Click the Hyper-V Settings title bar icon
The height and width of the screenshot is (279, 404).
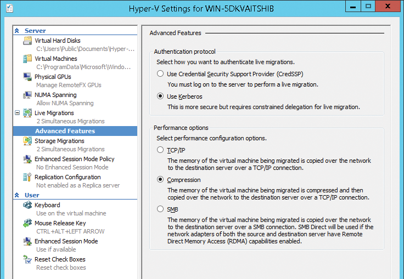tap(9, 8)
